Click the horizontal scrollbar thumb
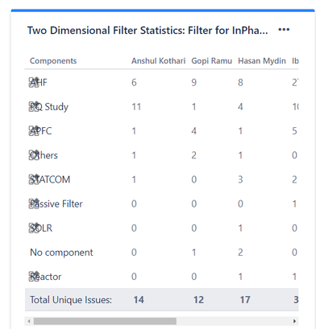This screenshot has width=316, height=329. (x=105, y=321)
